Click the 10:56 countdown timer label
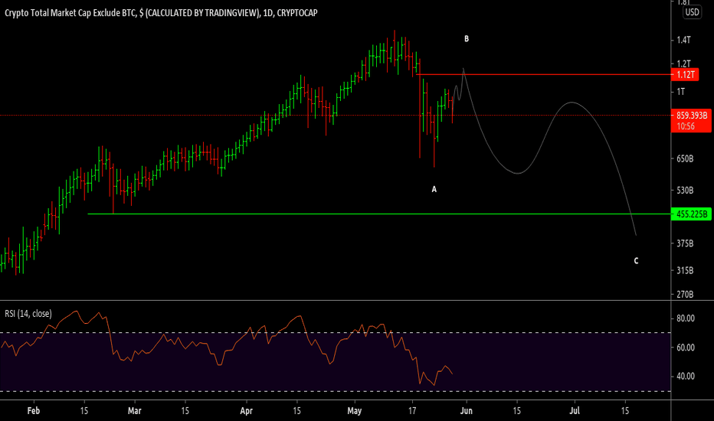Screen dimensions: 714x421 click(686, 126)
